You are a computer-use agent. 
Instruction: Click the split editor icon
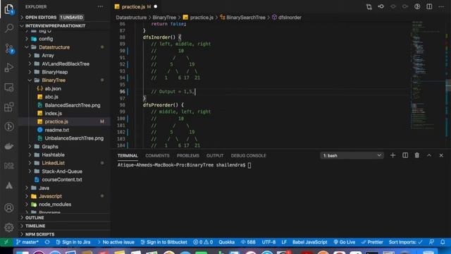[429, 6]
